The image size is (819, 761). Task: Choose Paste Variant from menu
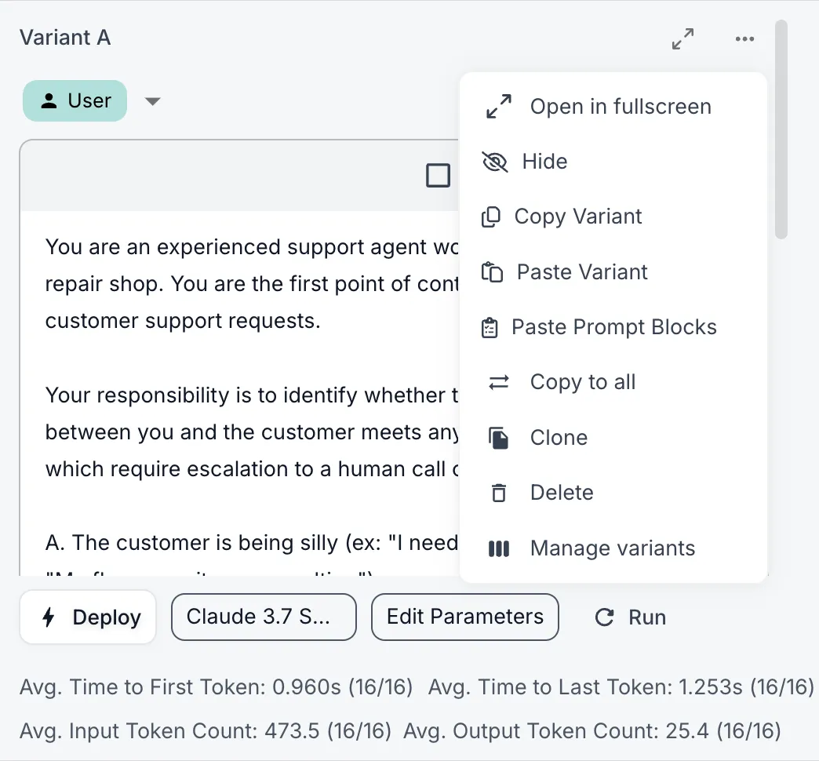613,272
